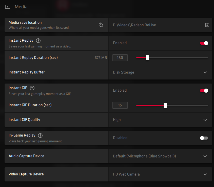
Task: Turn off the Instant GIF toggle
Action: coord(204,90)
